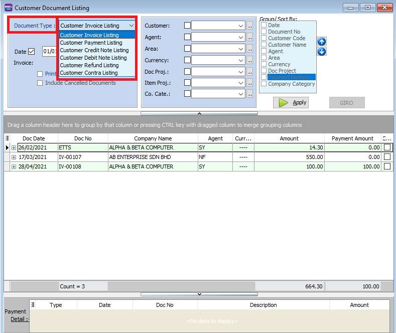
Task: Choose Customer Credit Note Listing
Action: point(94,50)
